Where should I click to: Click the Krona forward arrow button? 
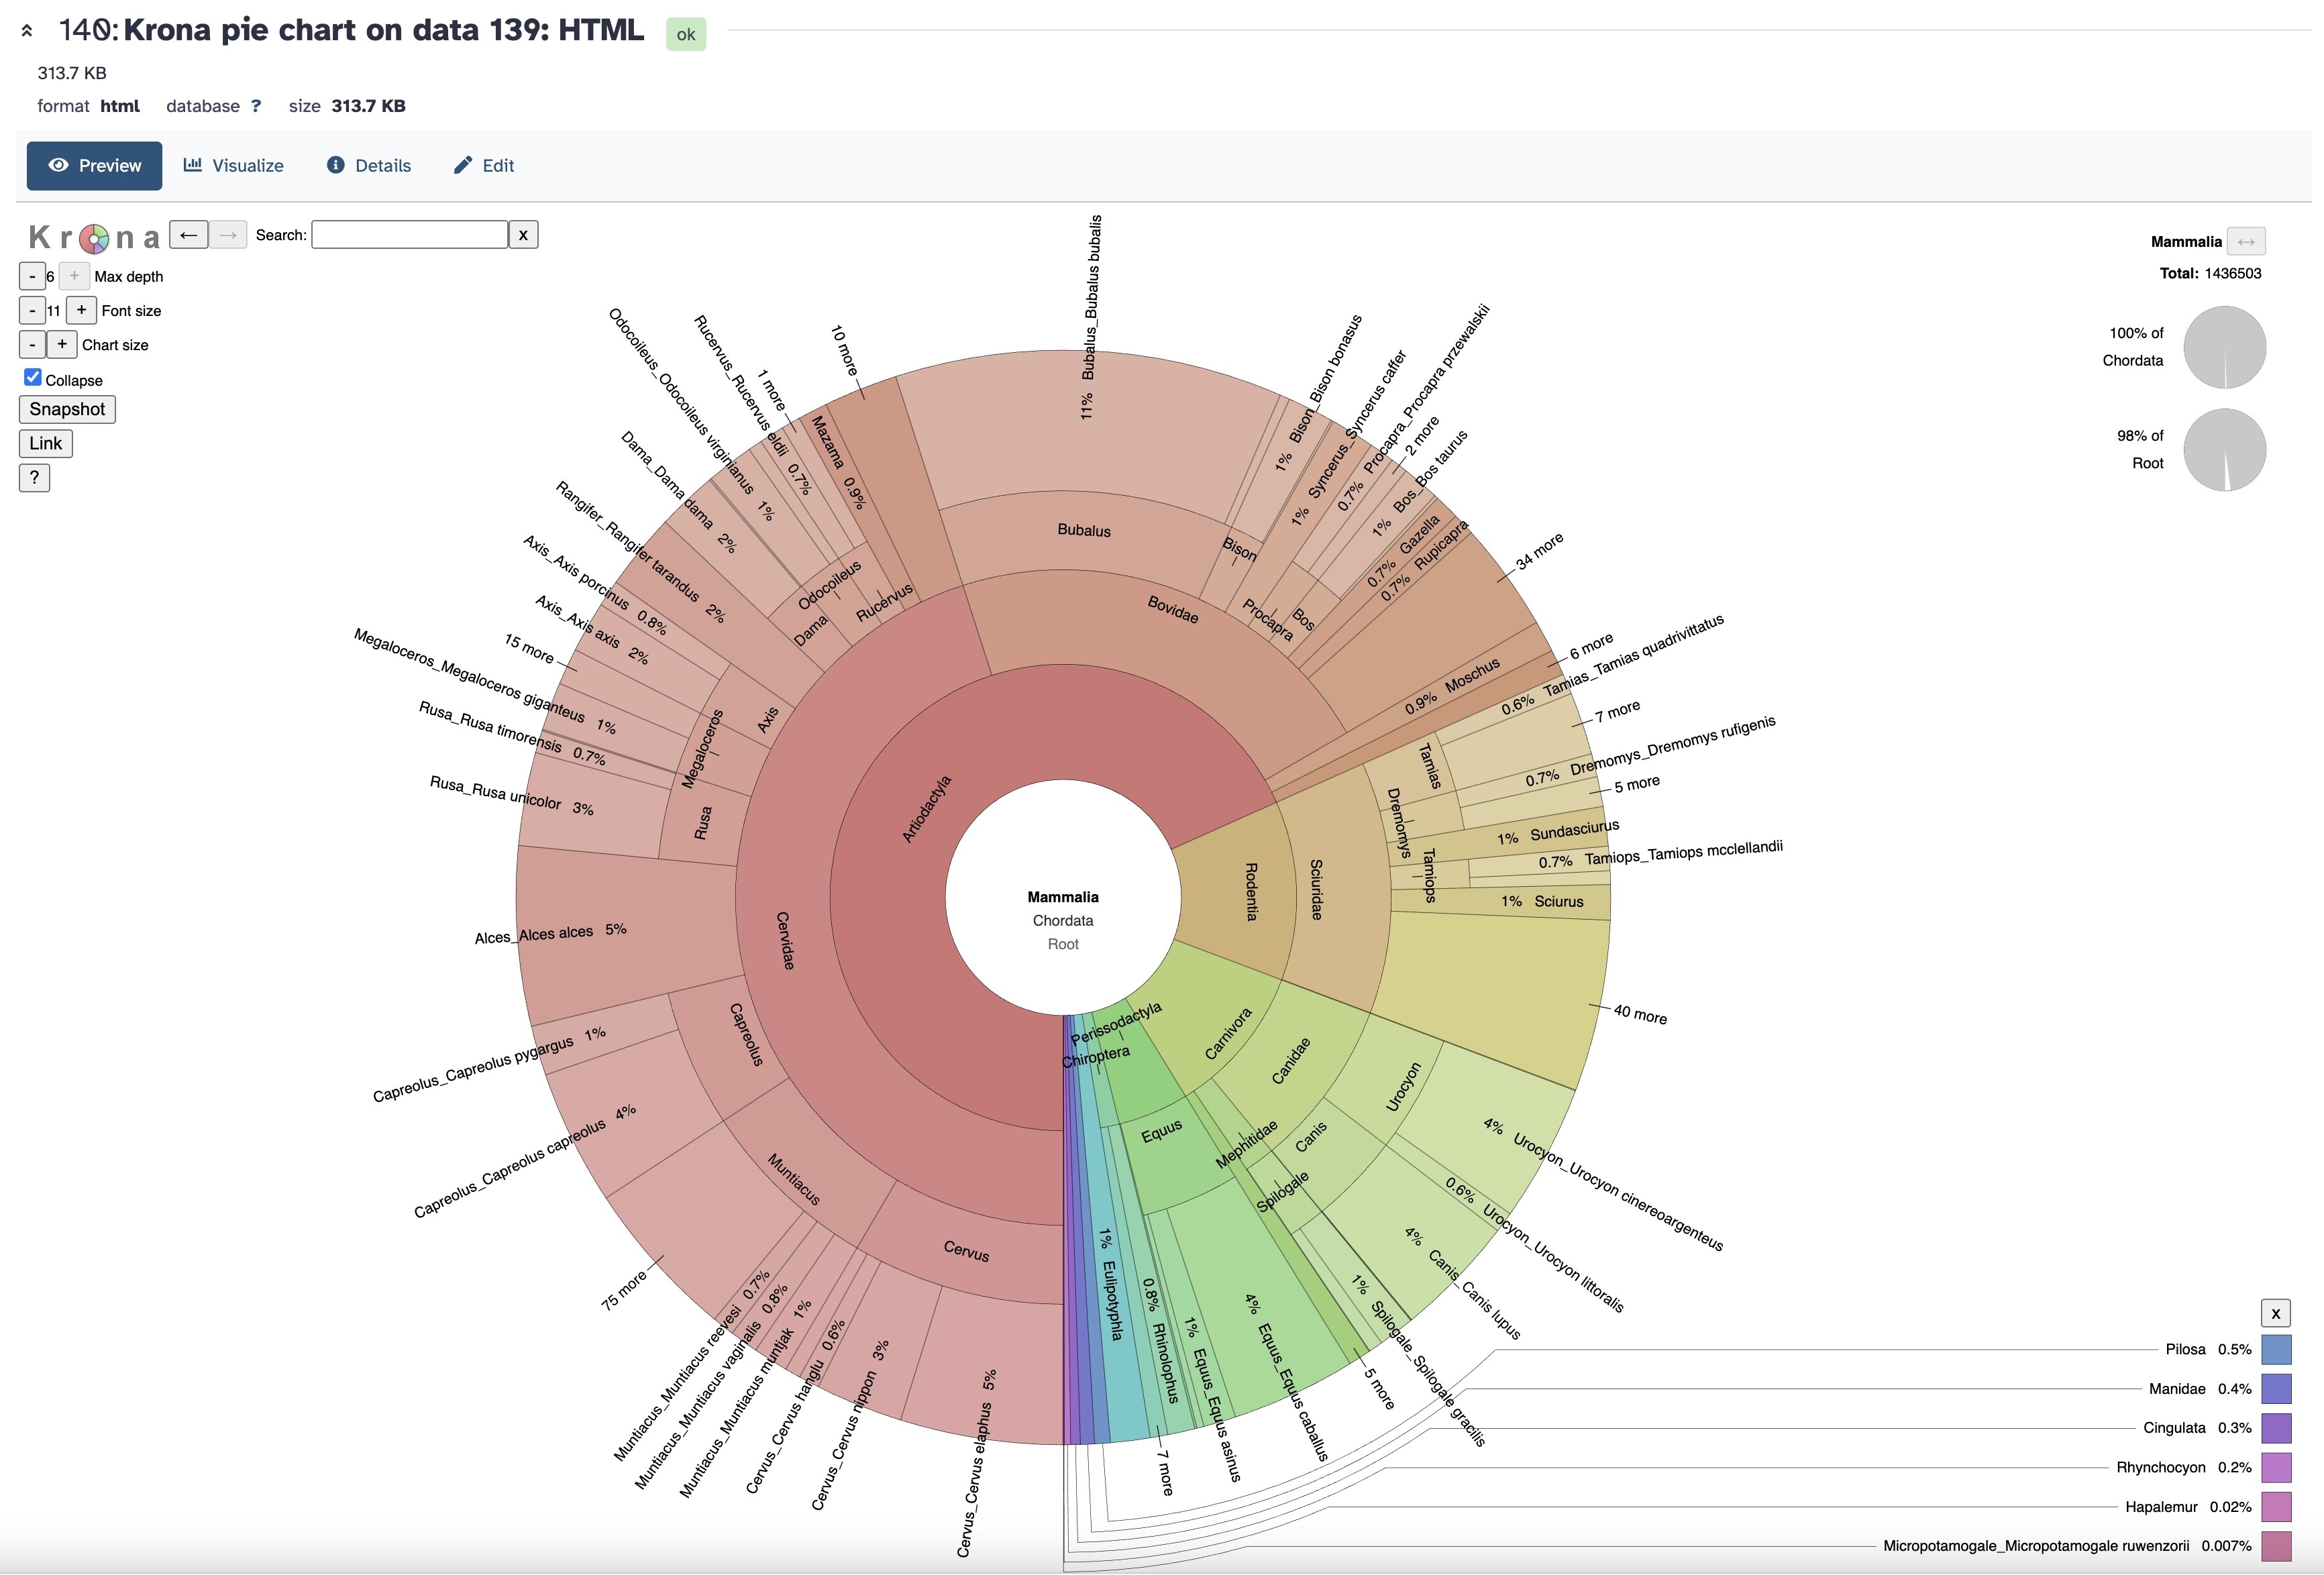coord(228,235)
